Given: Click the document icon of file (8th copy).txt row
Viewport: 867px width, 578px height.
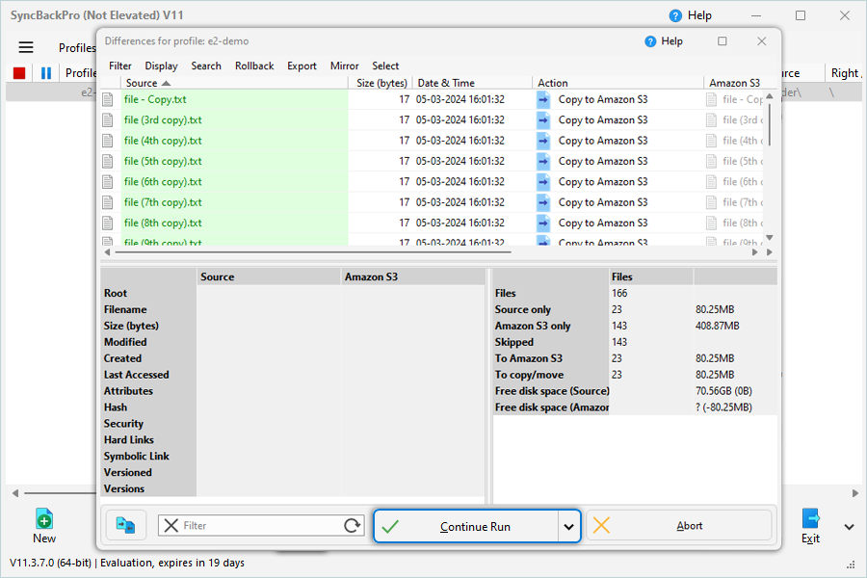Looking at the screenshot, I should pos(108,223).
